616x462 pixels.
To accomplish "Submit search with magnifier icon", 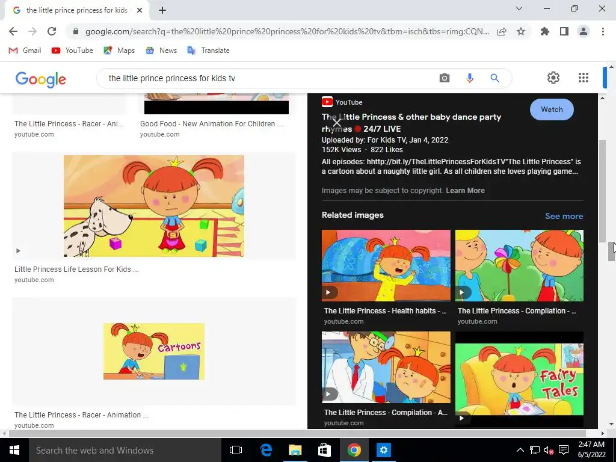I will pos(494,78).
